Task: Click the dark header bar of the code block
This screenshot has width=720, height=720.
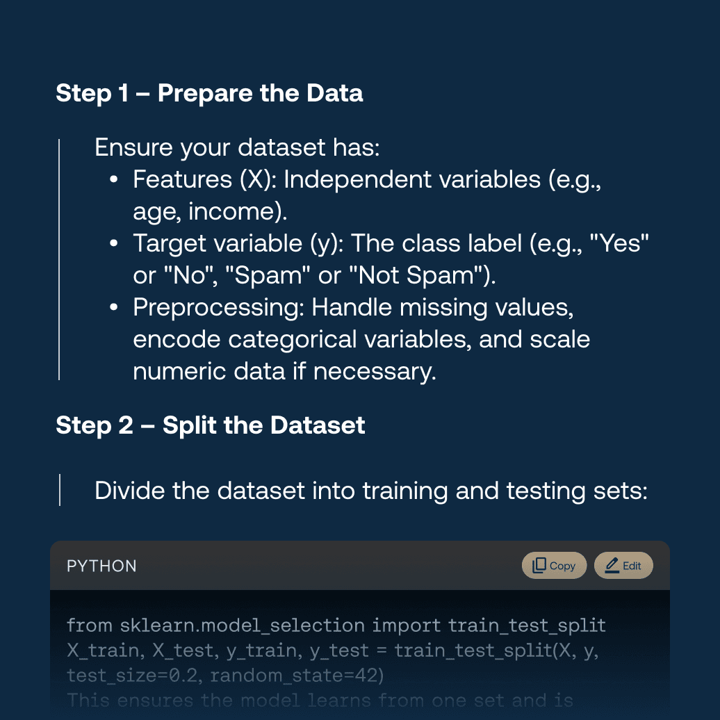Action: pos(360,565)
